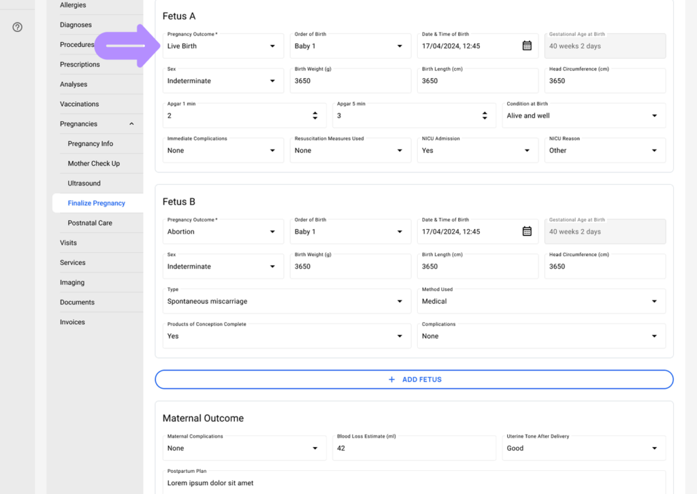Collapse the Pregnancies sidebar section
This screenshot has height=494, width=697.
point(131,124)
